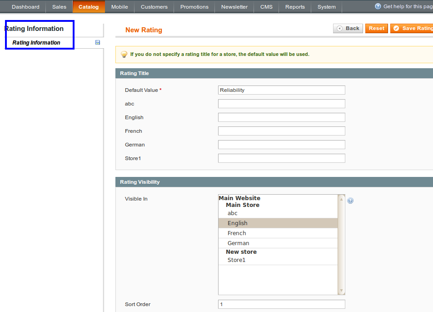433x312 pixels.
Task: Open the Rating Information tab
Action: 36,43
